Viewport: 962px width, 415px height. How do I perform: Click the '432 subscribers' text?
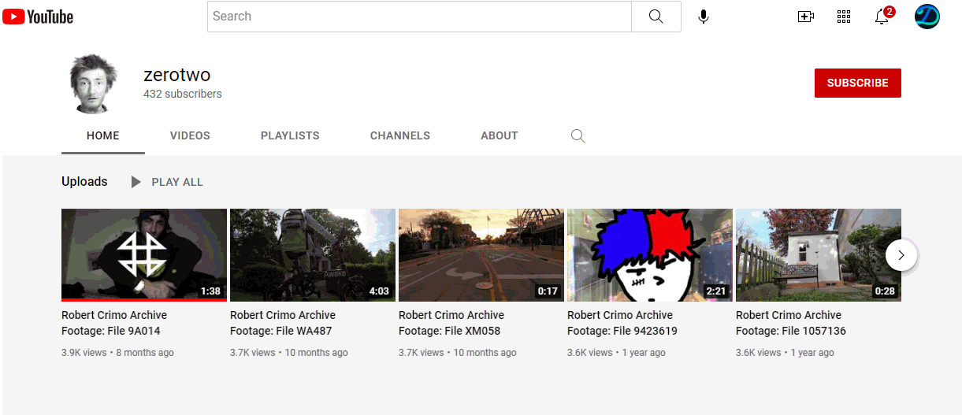click(x=183, y=94)
